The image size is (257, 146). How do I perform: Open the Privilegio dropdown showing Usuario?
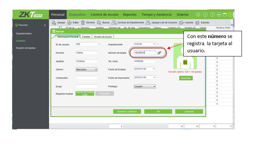(x=145, y=86)
